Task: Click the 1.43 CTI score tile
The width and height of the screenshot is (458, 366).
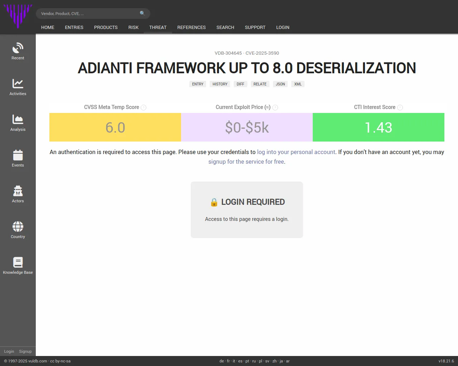Action: click(379, 127)
